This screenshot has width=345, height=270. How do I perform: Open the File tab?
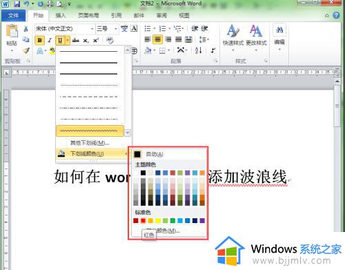13,16
